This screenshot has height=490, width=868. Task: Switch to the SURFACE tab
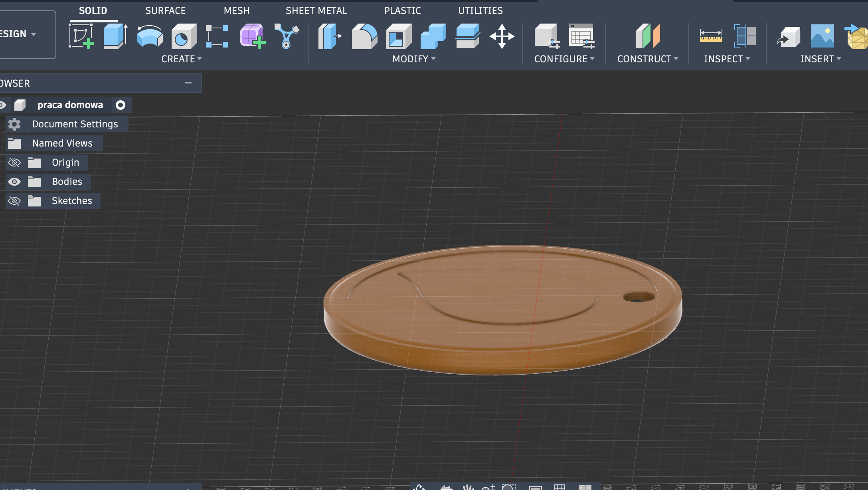[x=165, y=11]
